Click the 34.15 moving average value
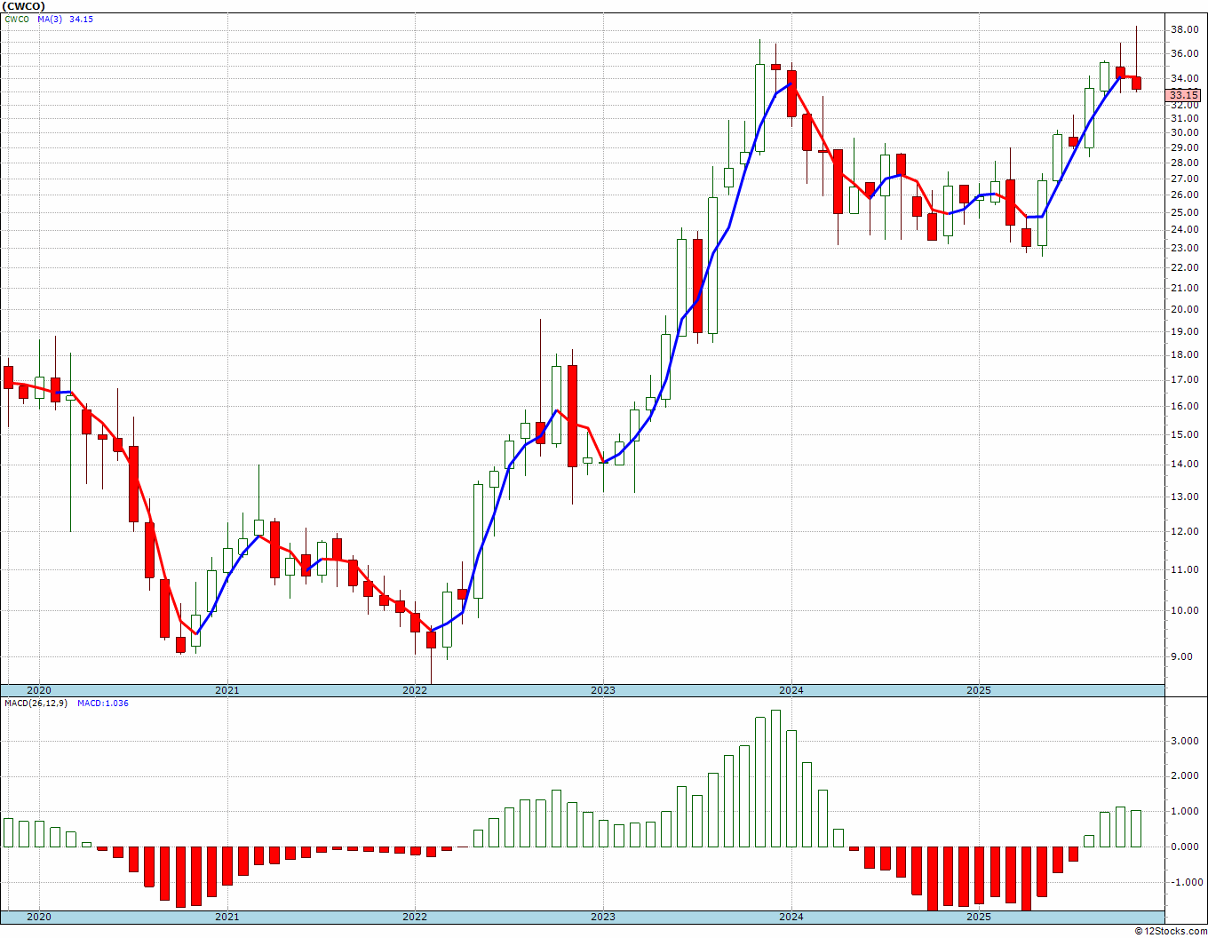The width and height of the screenshot is (1208, 938). point(81,19)
